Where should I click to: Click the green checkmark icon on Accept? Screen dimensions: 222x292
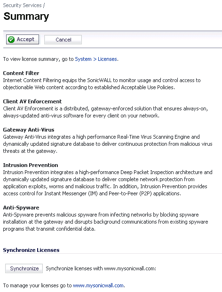click(11, 40)
